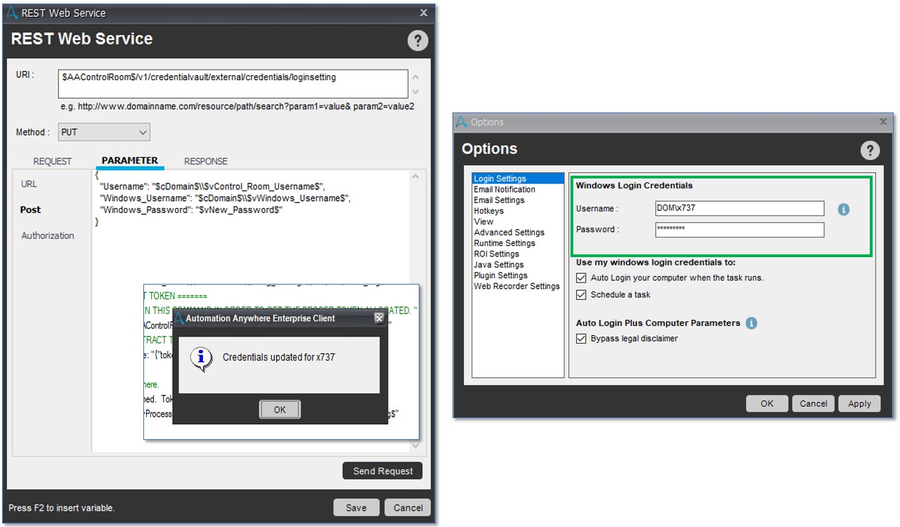Image resolution: width=900 pixels, height=527 pixels.
Task: Click Cancel in REST Web Service window
Action: (x=408, y=507)
